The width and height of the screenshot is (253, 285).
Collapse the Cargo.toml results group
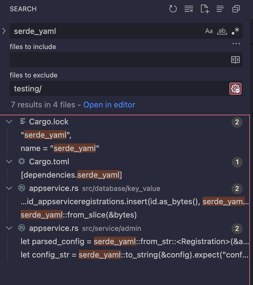tap(9, 162)
